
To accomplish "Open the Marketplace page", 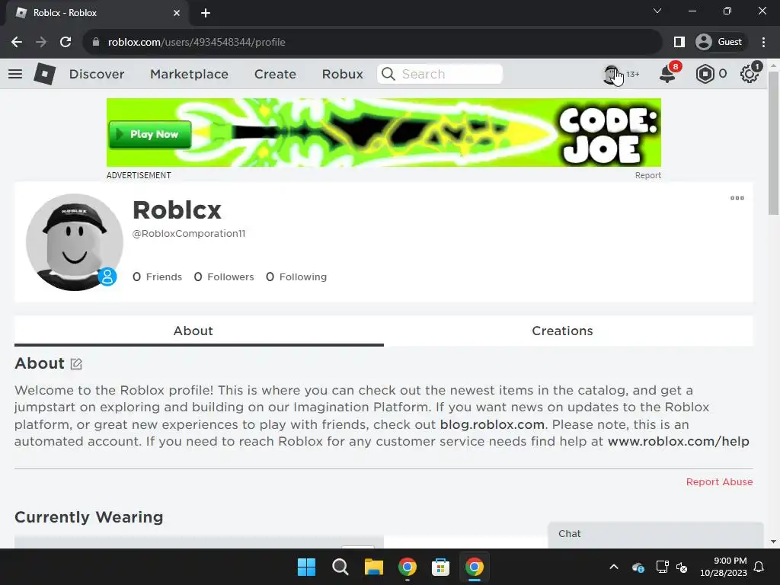I will pos(189,74).
